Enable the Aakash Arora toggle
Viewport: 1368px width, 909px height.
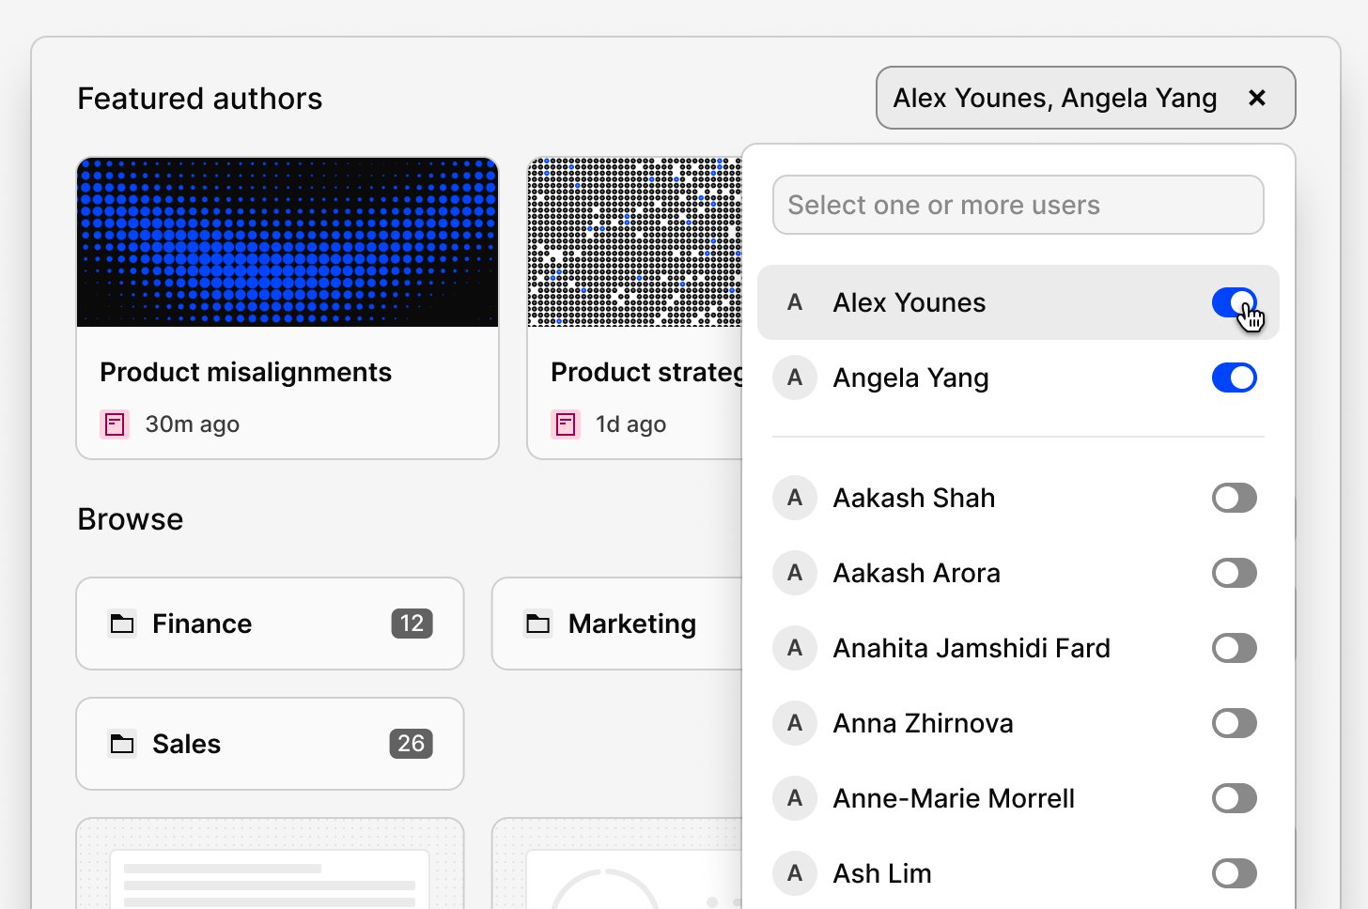[1235, 573]
